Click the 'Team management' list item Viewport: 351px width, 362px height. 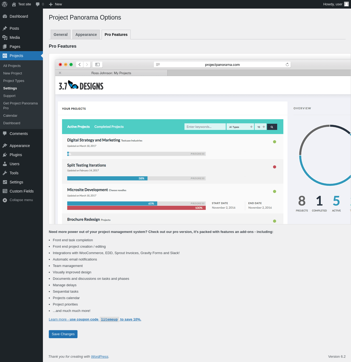(68, 266)
